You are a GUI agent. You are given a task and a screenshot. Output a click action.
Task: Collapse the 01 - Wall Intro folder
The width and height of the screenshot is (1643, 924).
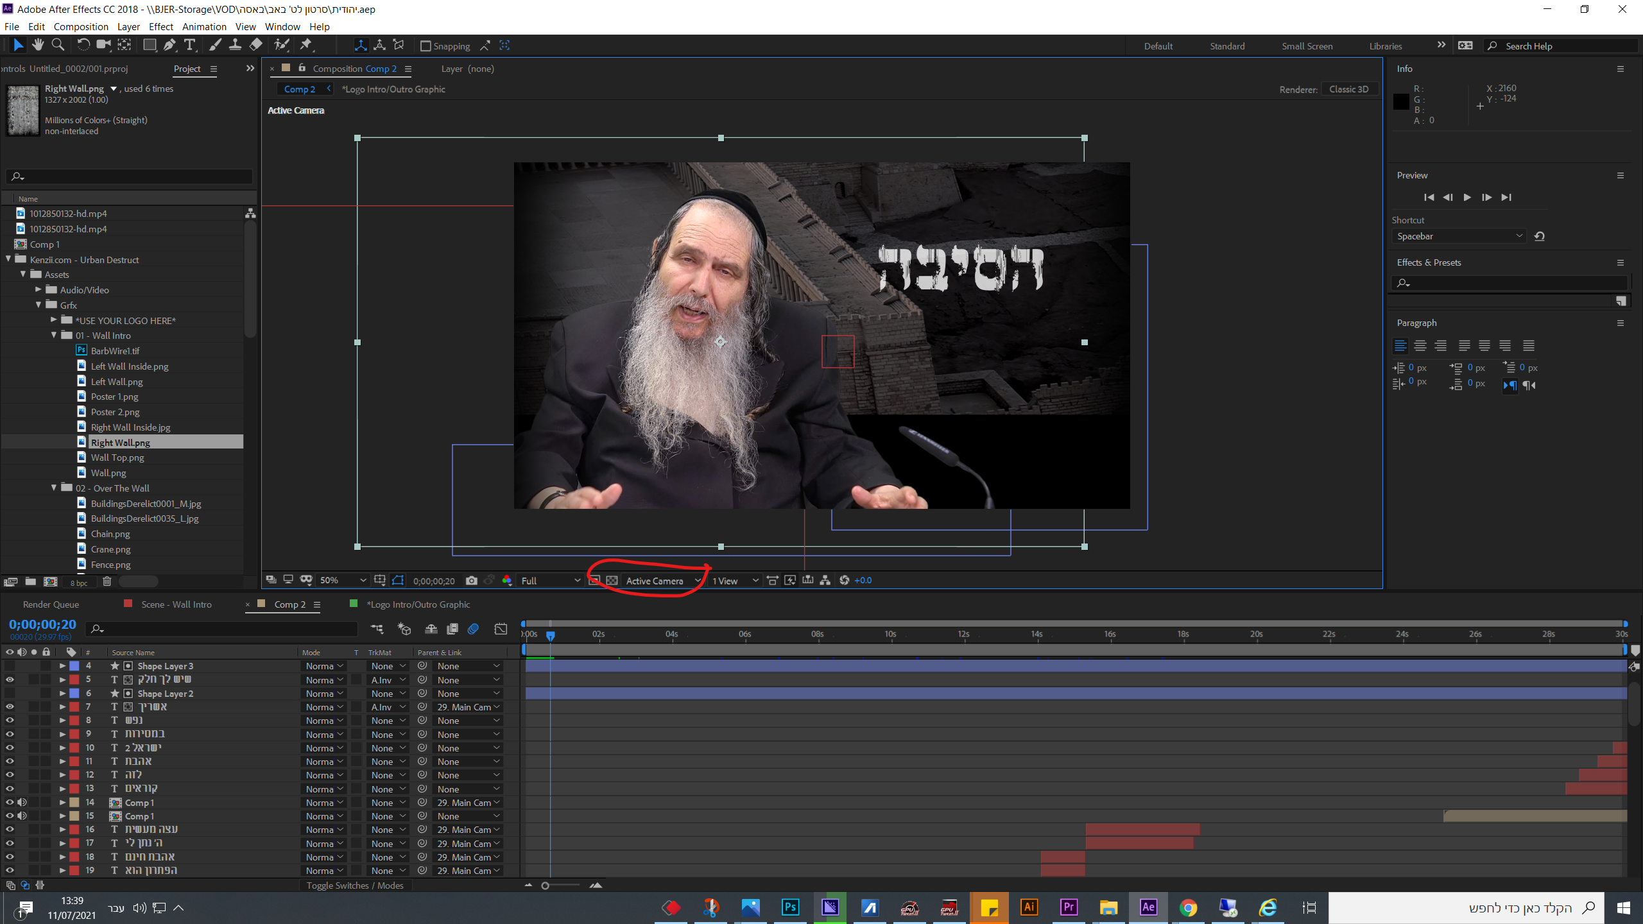[55, 336]
